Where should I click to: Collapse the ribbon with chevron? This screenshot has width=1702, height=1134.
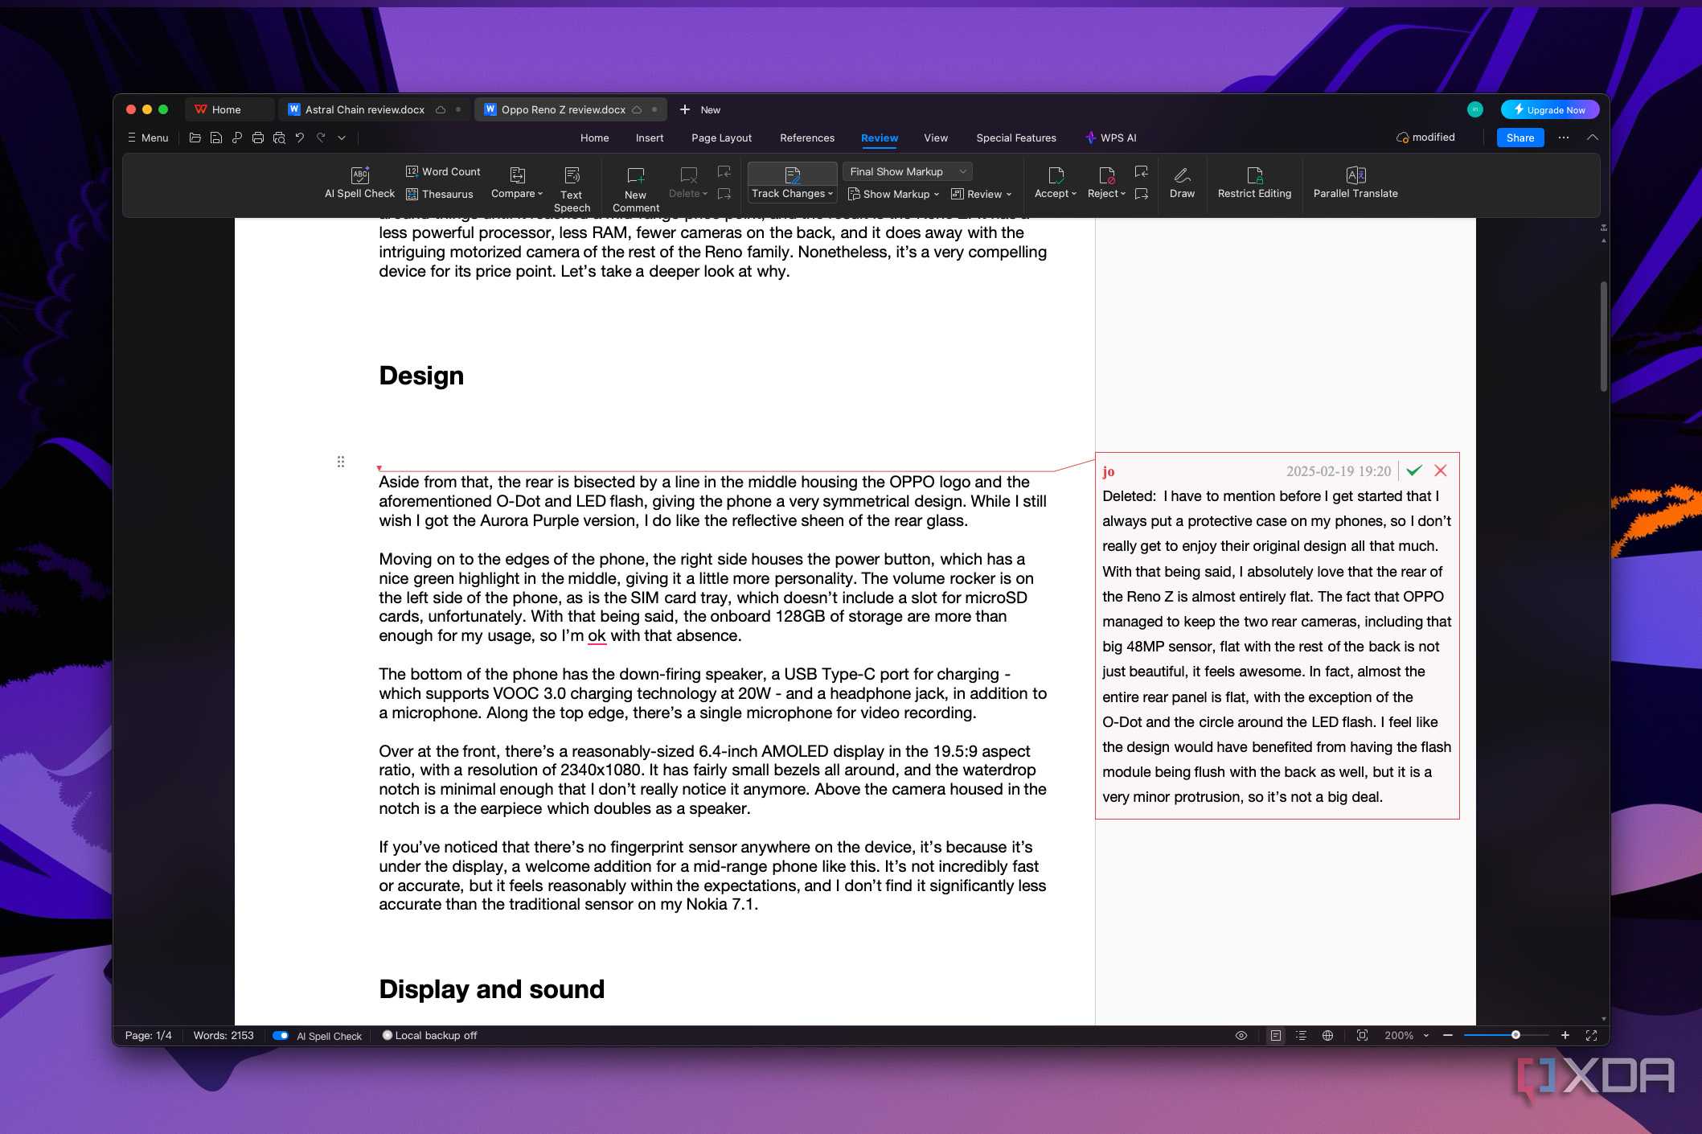click(1592, 138)
